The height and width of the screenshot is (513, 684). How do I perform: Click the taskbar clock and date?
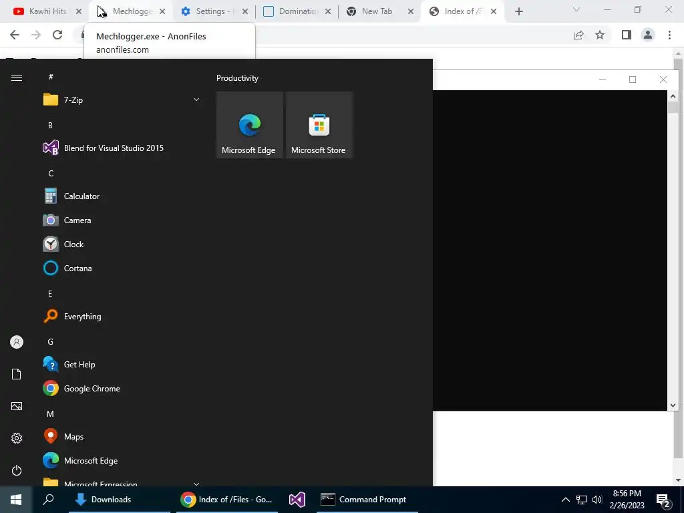pyautogui.click(x=627, y=500)
